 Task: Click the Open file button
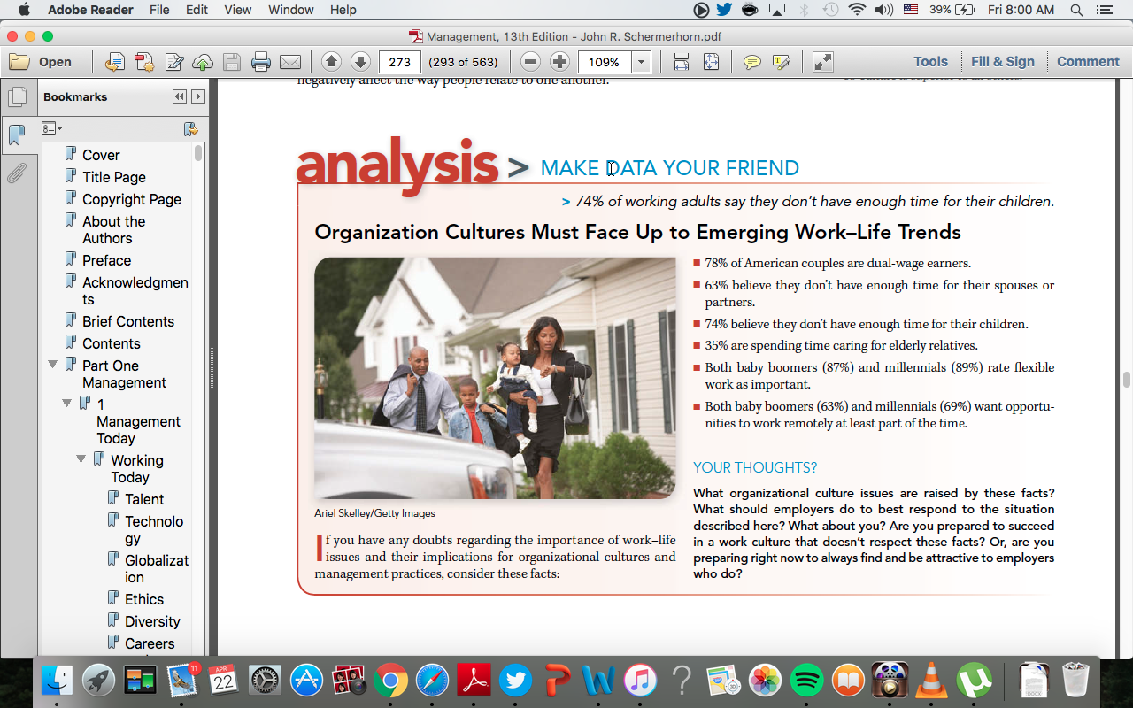41,62
